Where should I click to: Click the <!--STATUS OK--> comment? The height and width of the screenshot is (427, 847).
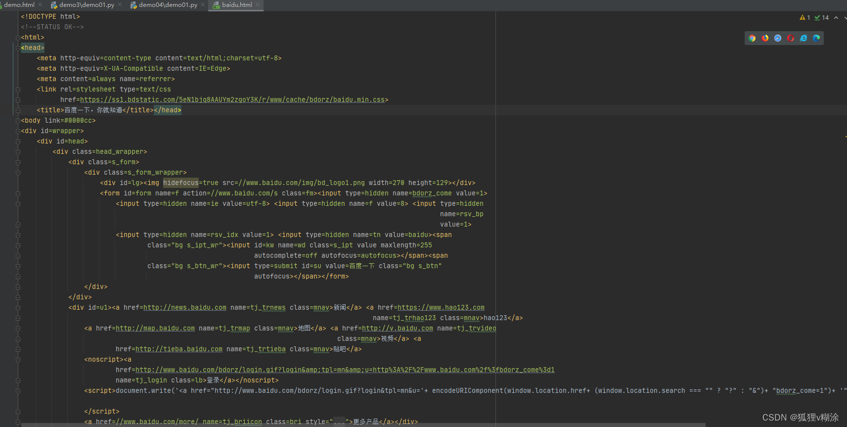pos(52,27)
